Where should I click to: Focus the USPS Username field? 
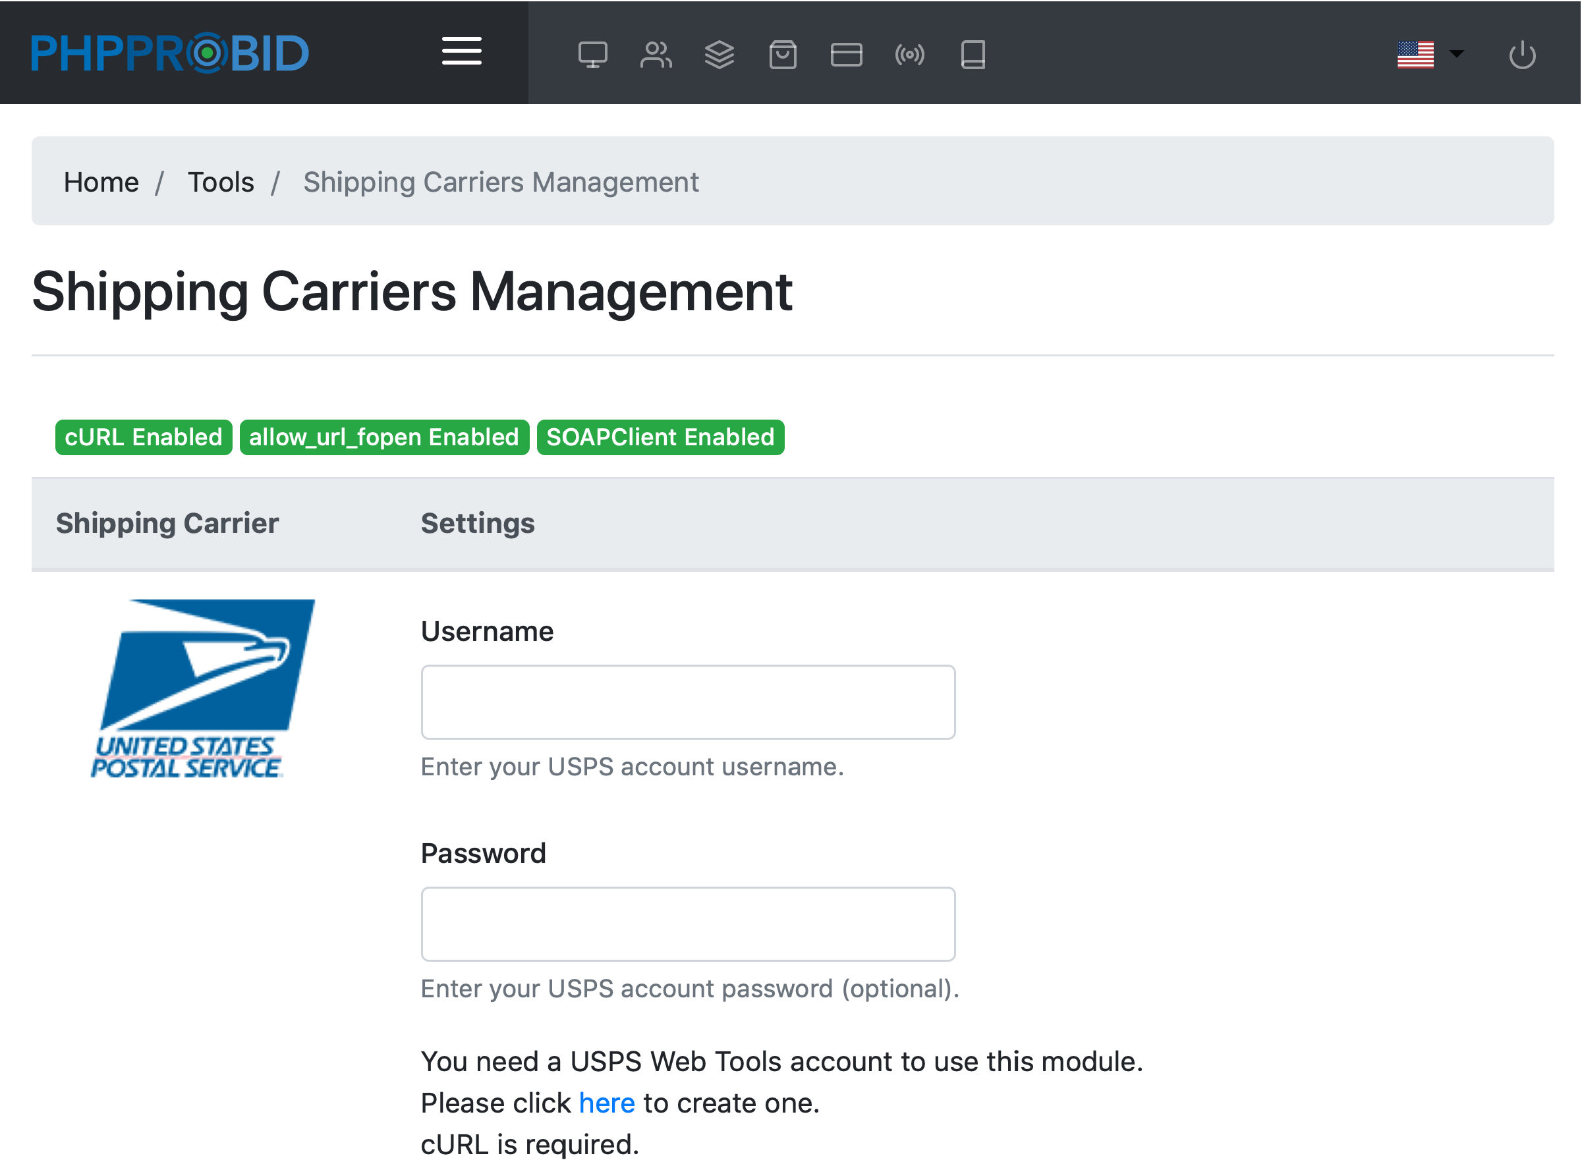pyautogui.click(x=687, y=702)
